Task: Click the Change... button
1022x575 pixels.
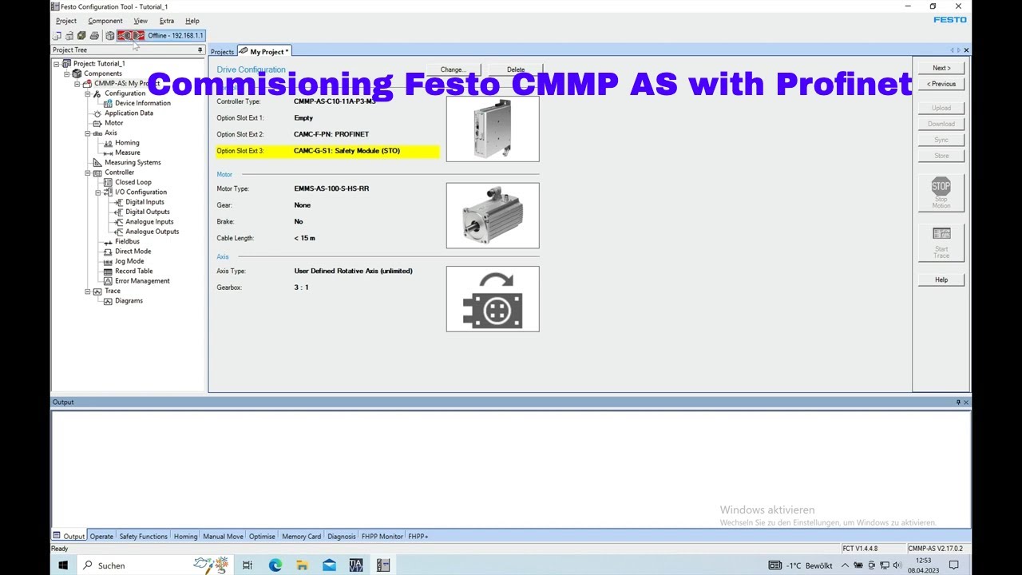Action: [x=453, y=69]
